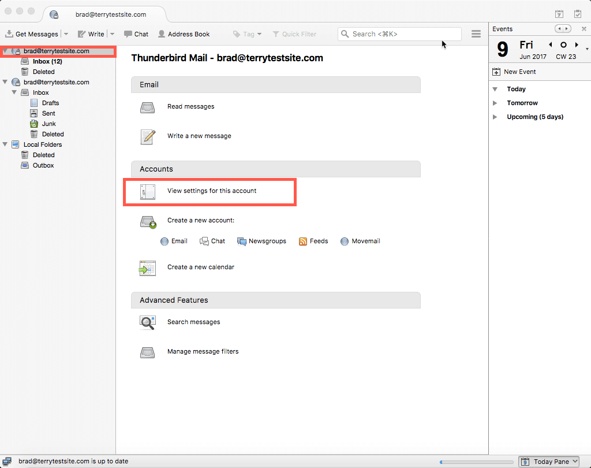591x468 pixels.
Task: Click the Create a new account icon
Action: tap(148, 222)
